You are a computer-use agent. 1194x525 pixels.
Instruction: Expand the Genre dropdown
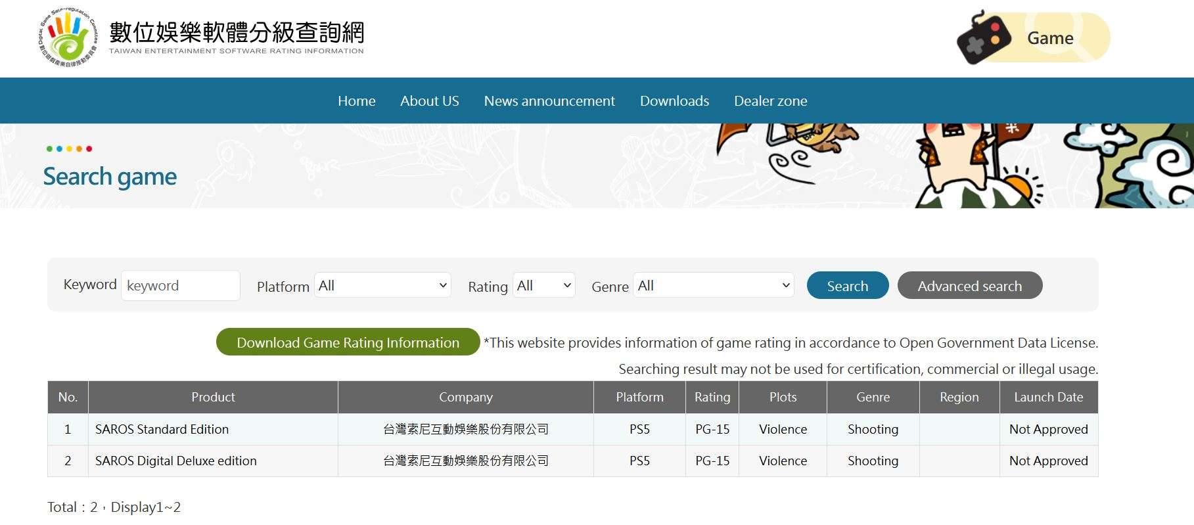click(714, 285)
